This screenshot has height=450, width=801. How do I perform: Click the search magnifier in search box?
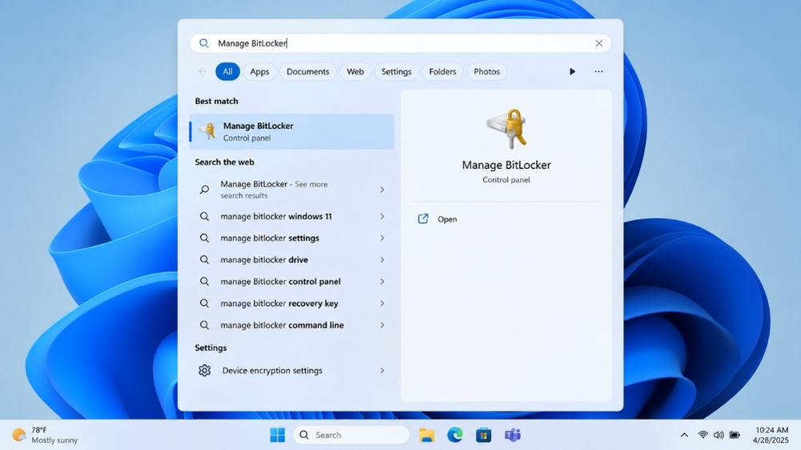click(203, 43)
